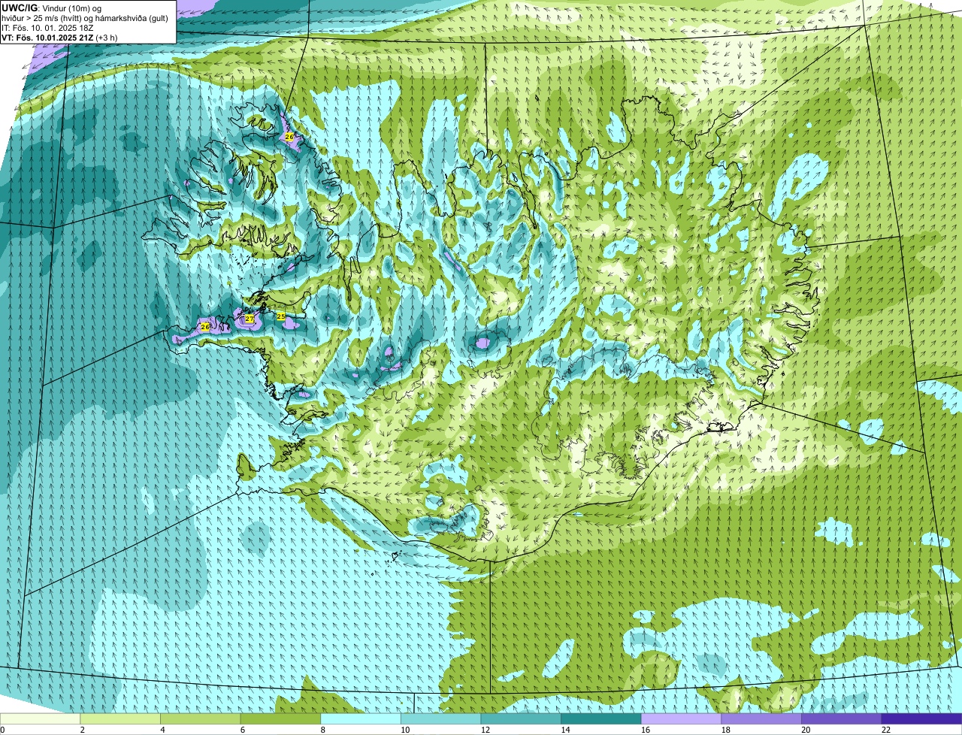Click the legend scale value 8

coord(322,730)
